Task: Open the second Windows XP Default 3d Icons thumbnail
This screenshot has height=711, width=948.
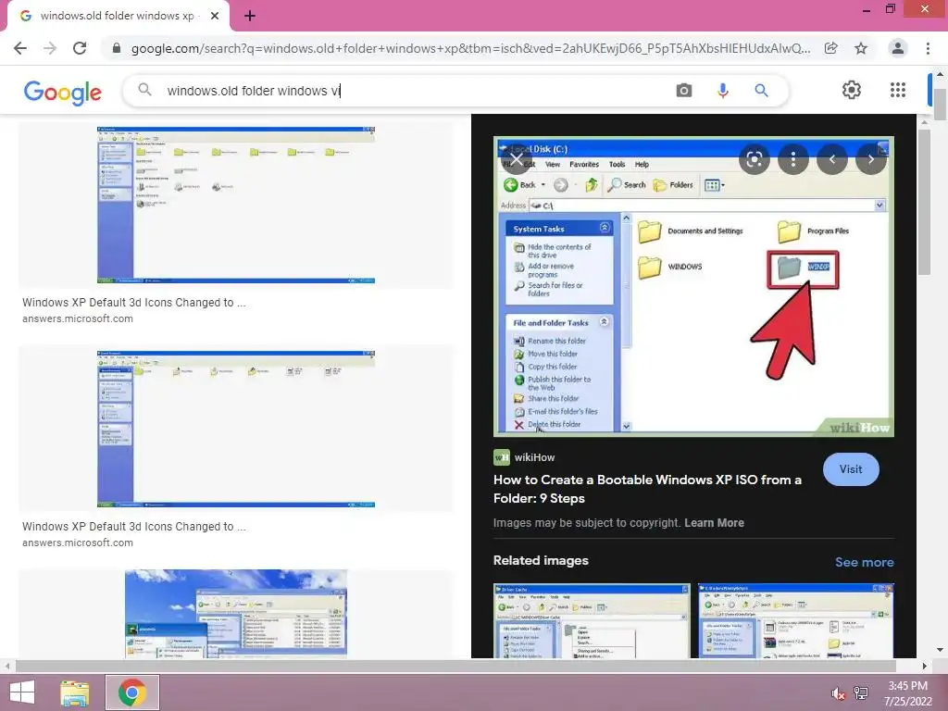Action: coord(236,429)
